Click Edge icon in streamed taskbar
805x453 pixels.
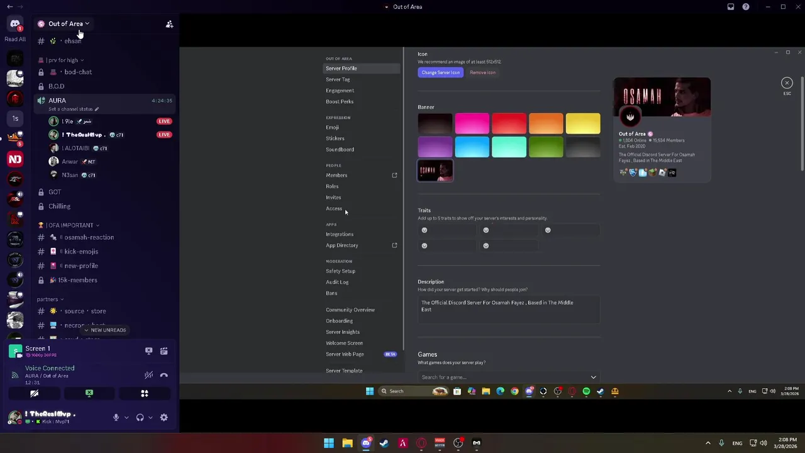coord(500,391)
